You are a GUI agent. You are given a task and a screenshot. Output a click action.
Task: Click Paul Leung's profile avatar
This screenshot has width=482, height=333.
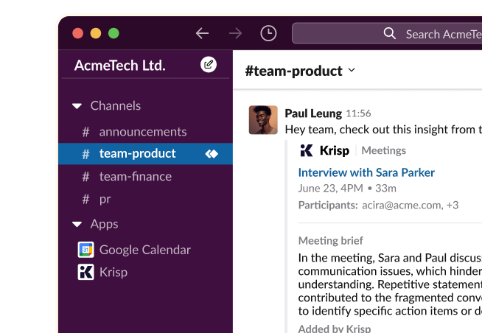(x=263, y=120)
